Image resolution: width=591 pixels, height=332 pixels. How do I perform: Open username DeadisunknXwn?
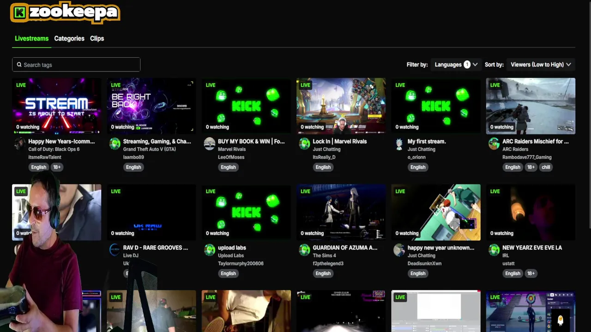coord(424,263)
